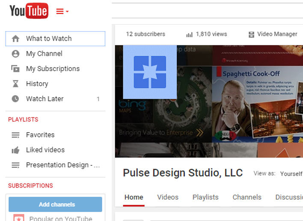Click the Favorites playlist icon

click(x=15, y=135)
